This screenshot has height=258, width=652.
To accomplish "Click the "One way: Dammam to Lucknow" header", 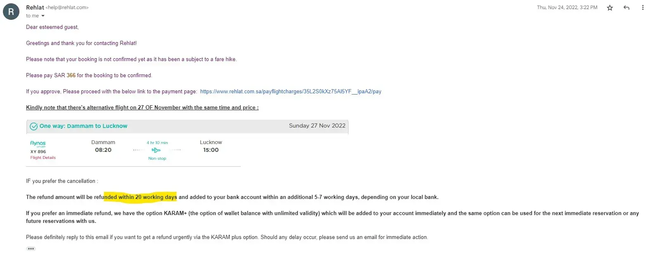I will coord(83,126).
